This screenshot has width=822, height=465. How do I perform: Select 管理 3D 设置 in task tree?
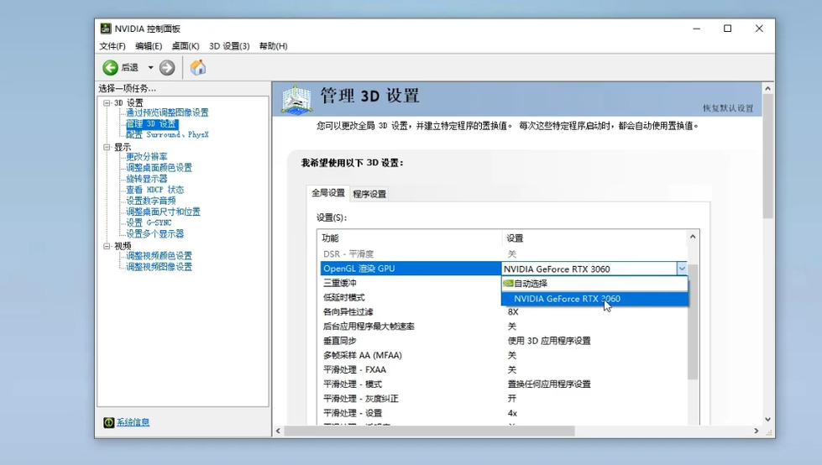[151, 123]
